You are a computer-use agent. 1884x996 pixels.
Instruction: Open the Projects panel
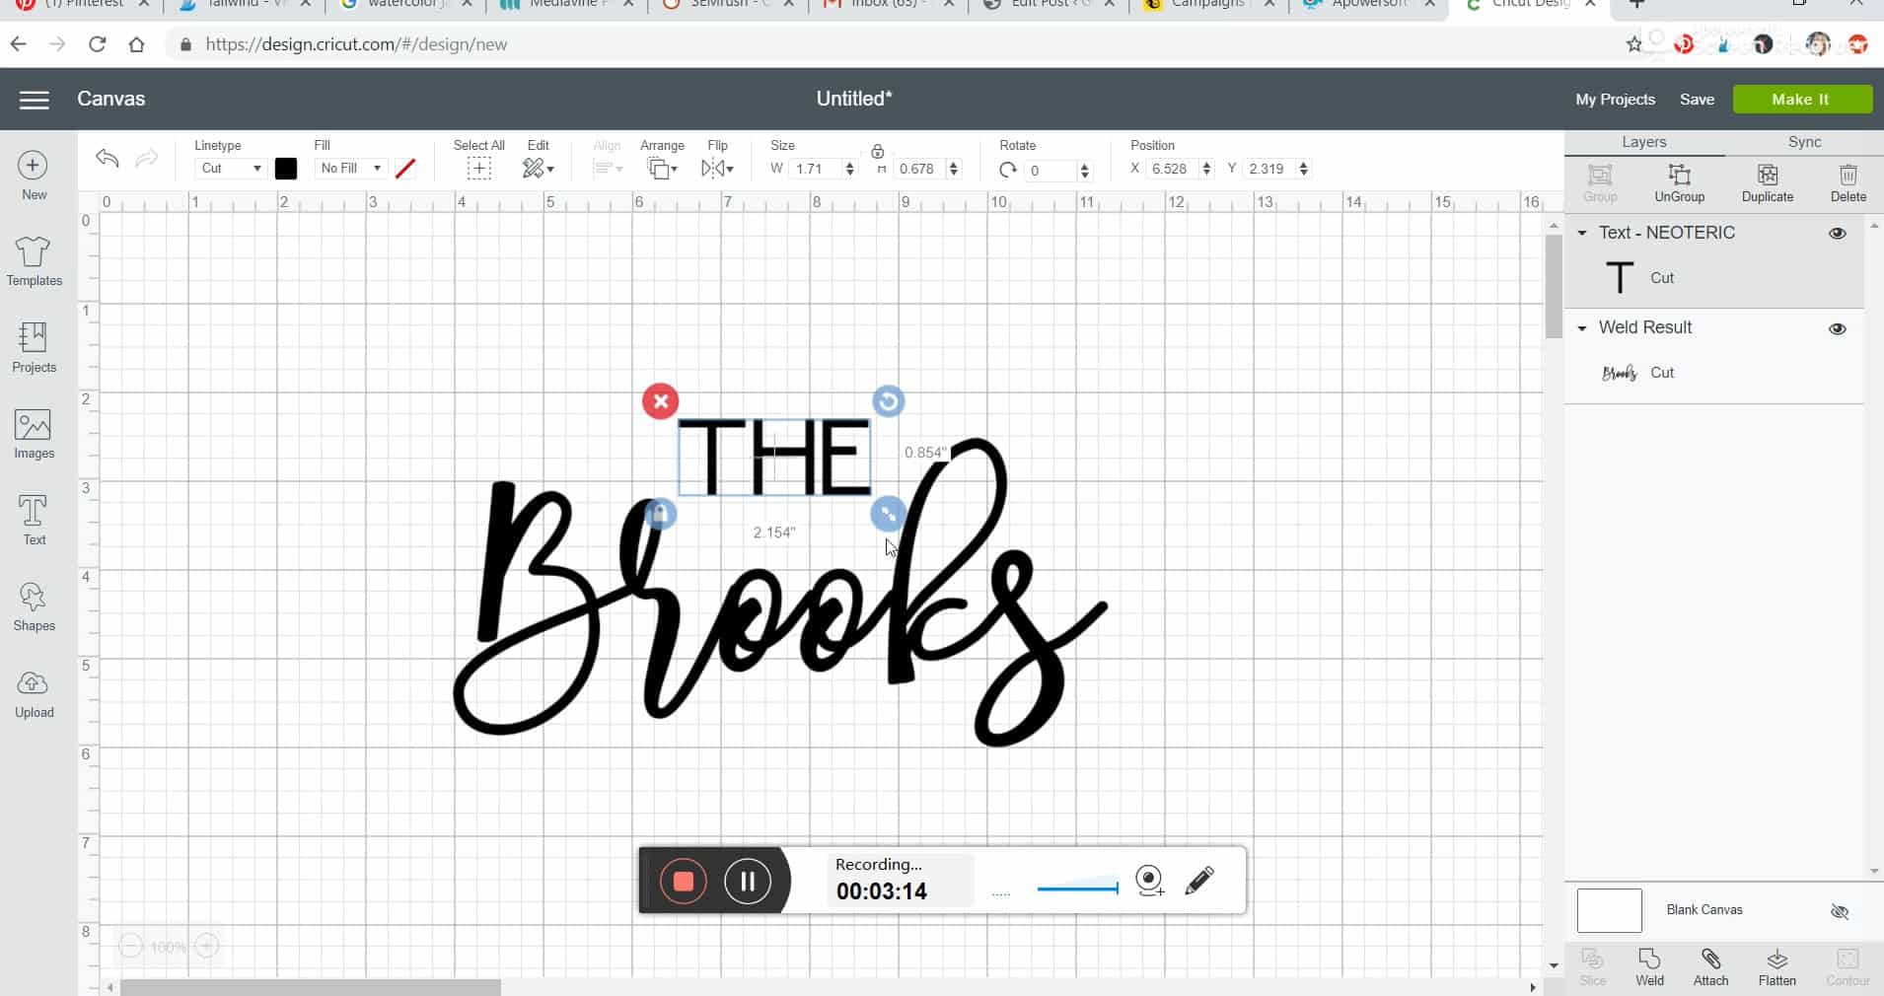[x=34, y=347]
